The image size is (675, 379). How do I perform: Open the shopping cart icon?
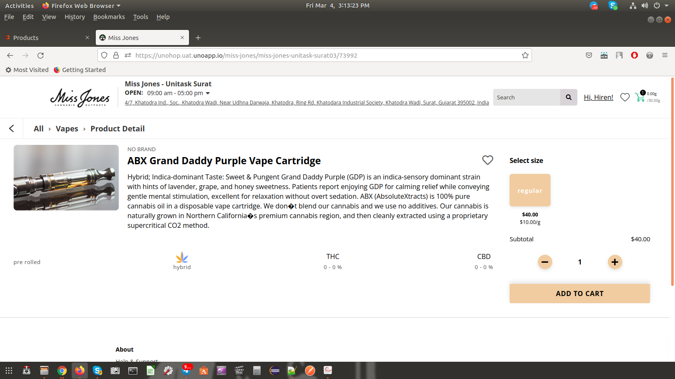coord(640,97)
